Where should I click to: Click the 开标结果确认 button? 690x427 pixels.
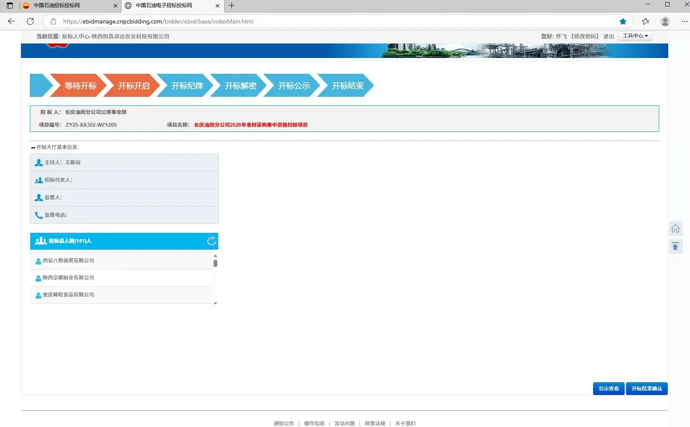pyautogui.click(x=646, y=389)
